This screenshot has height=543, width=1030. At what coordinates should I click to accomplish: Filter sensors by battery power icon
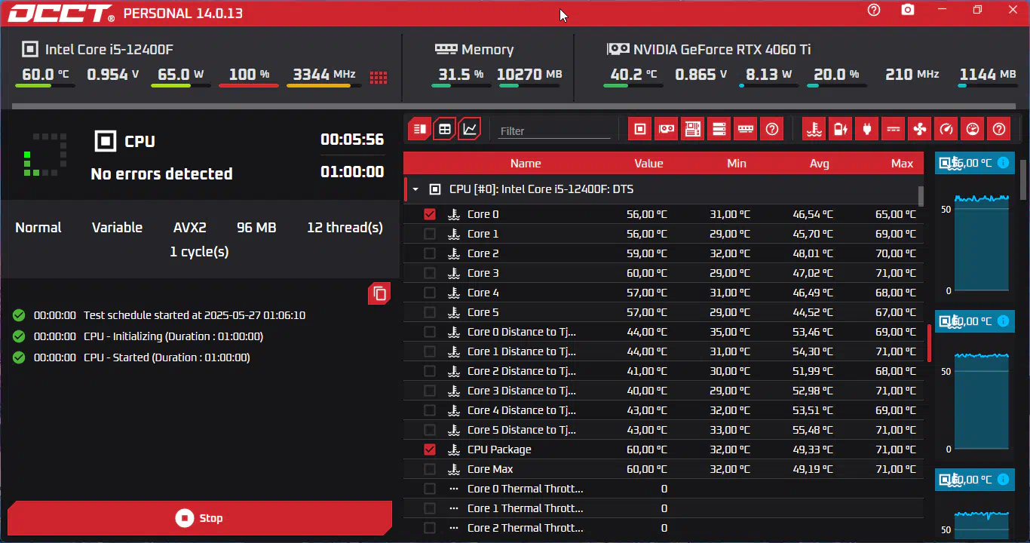840,129
